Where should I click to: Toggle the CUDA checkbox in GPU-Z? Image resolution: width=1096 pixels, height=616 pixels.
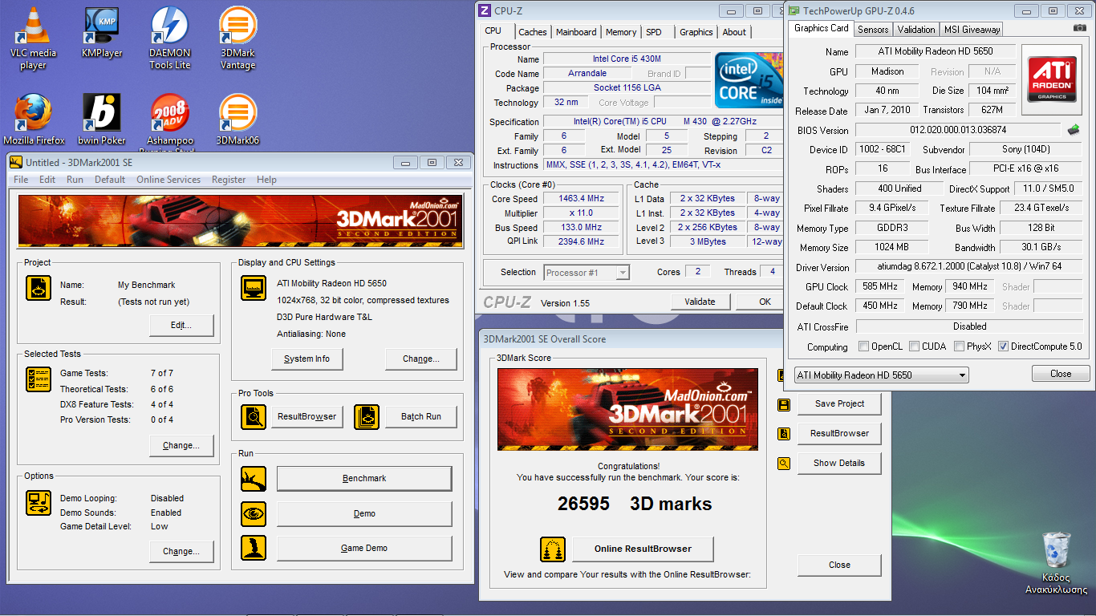pyautogui.click(x=916, y=346)
